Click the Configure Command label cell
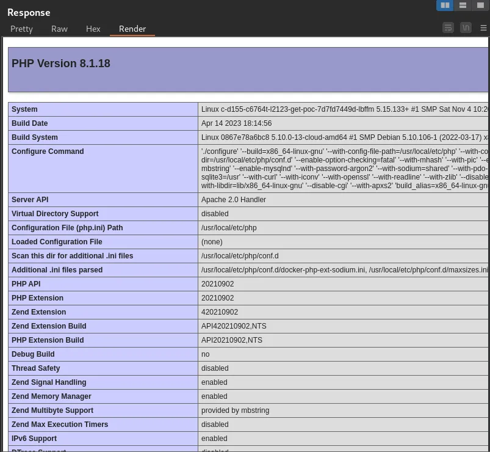The width and height of the screenshot is (490, 452). [48, 151]
